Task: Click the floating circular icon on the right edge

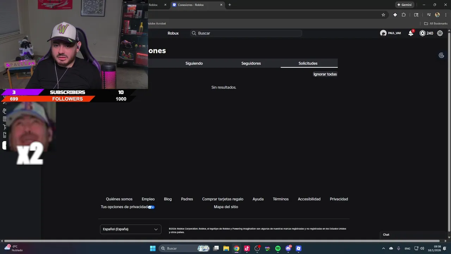Action: pyautogui.click(x=441, y=55)
